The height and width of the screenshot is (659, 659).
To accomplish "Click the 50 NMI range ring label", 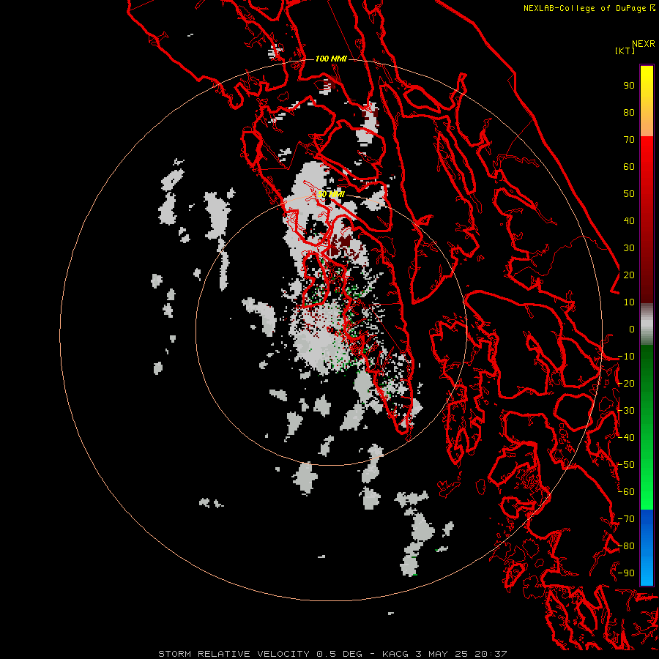I will pos(331,194).
